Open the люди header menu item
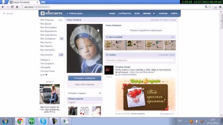 click(x=112, y=13)
